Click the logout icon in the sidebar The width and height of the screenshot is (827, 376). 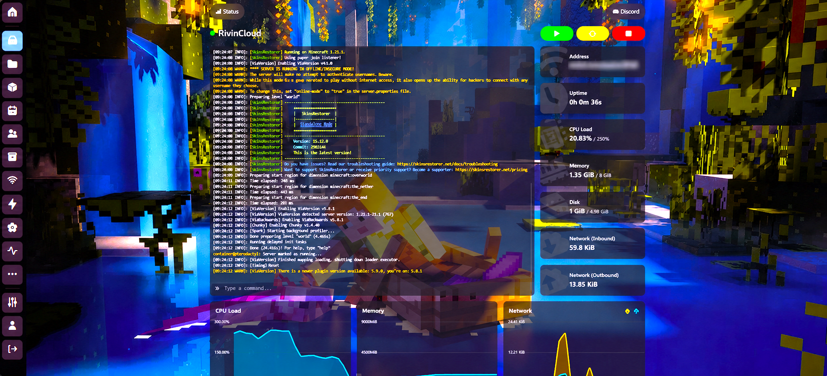pyautogui.click(x=12, y=349)
